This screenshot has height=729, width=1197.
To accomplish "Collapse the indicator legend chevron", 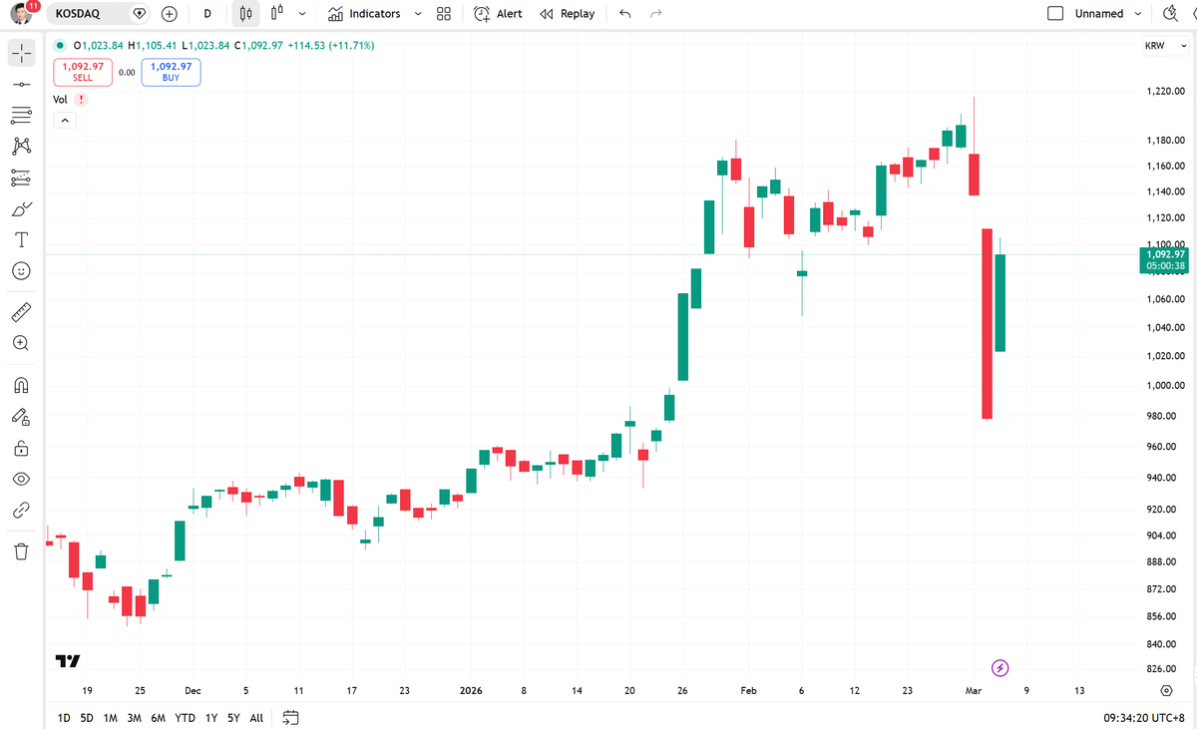I will [x=63, y=121].
